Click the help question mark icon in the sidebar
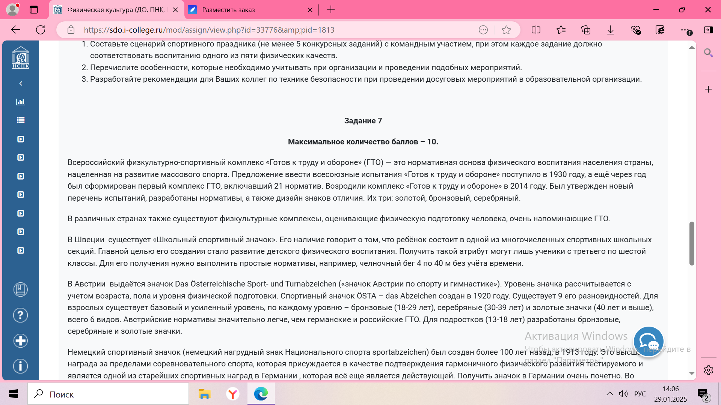This screenshot has width=721, height=405. pyautogui.click(x=21, y=315)
